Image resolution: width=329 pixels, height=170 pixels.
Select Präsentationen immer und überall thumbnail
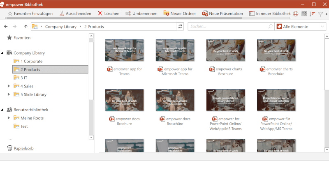[x=276, y=100]
